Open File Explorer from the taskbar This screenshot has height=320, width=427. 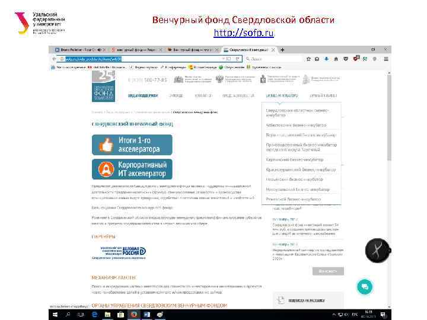[107, 315]
